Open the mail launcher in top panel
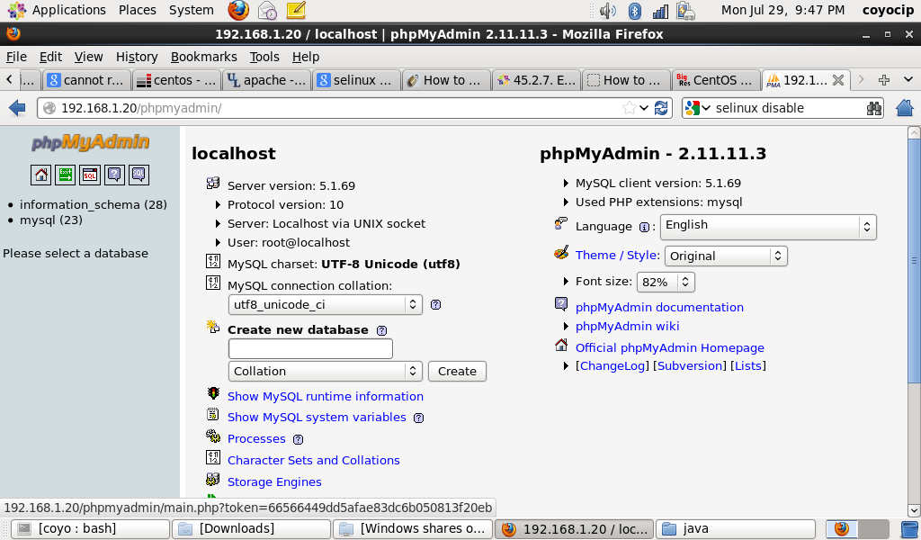 tap(267, 10)
